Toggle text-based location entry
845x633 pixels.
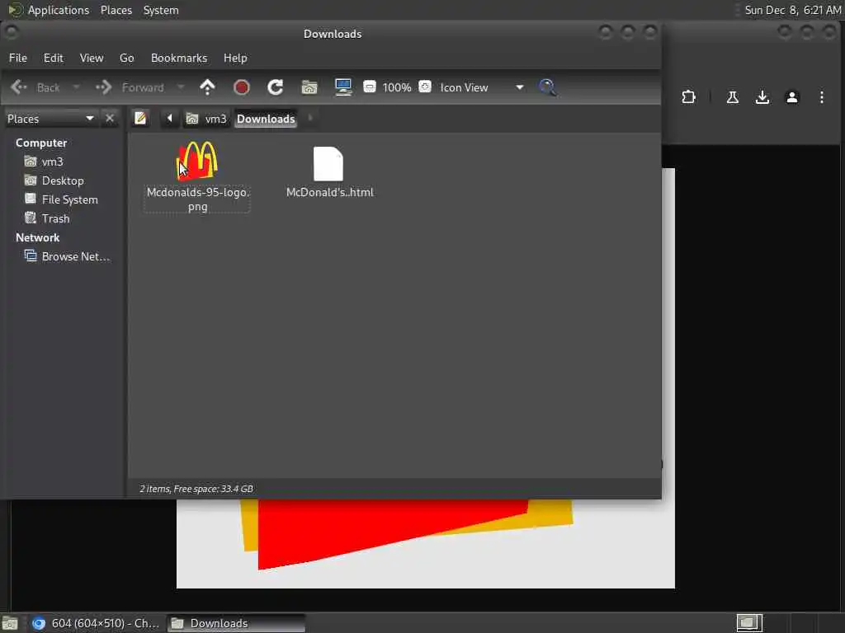coord(140,118)
